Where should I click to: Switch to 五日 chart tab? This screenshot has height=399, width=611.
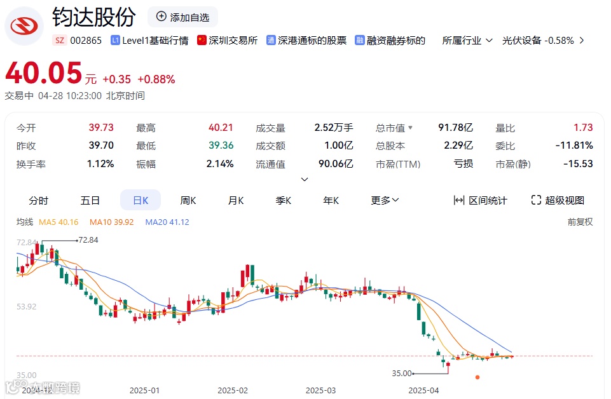(x=90, y=200)
